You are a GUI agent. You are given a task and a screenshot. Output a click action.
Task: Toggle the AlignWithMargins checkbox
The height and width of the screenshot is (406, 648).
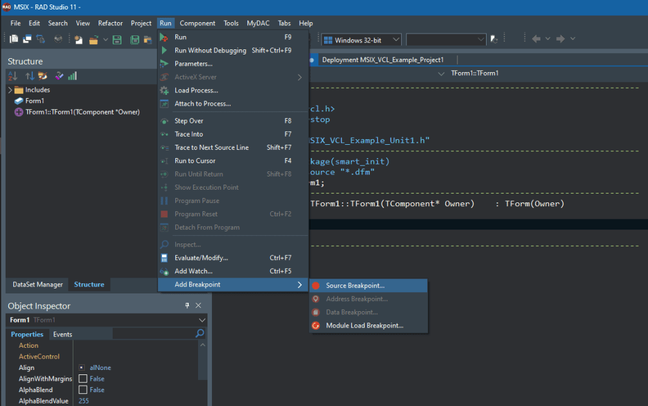pos(83,379)
